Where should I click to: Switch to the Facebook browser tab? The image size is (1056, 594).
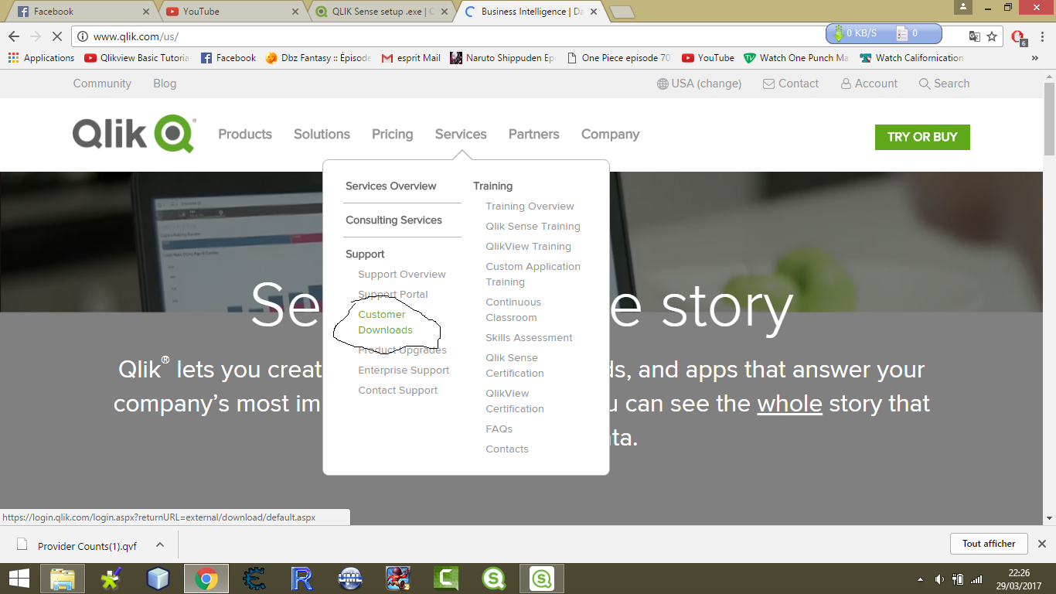81,12
